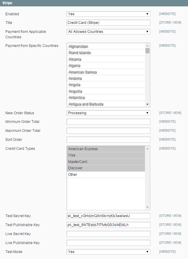Click the Payment from Specific Countries label

pyautogui.click(x=32, y=46)
